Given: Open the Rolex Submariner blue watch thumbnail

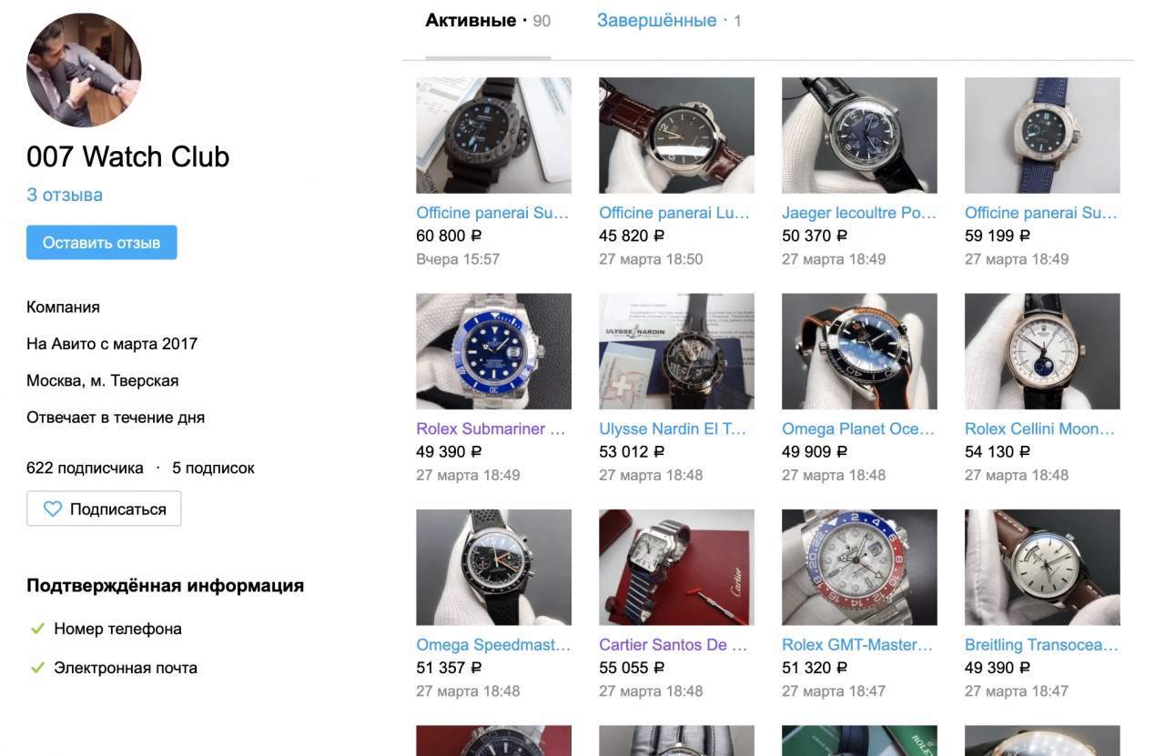Looking at the screenshot, I should 493,351.
